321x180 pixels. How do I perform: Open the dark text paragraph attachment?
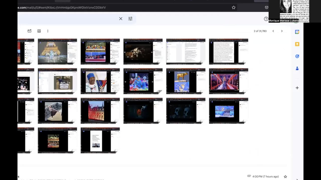(228, 51)
